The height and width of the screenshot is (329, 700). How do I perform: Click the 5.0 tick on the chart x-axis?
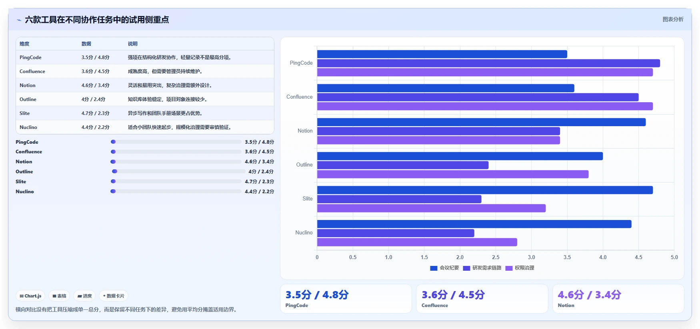pyautogui.click(x=674, y=258)
